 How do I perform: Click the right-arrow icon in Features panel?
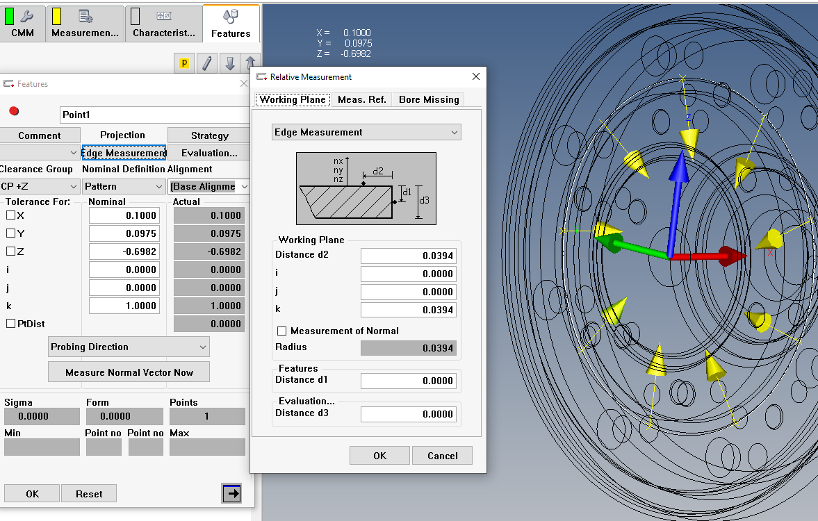point(231,493)
